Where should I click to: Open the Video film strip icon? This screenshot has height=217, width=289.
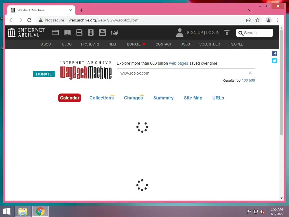point(79,32)
